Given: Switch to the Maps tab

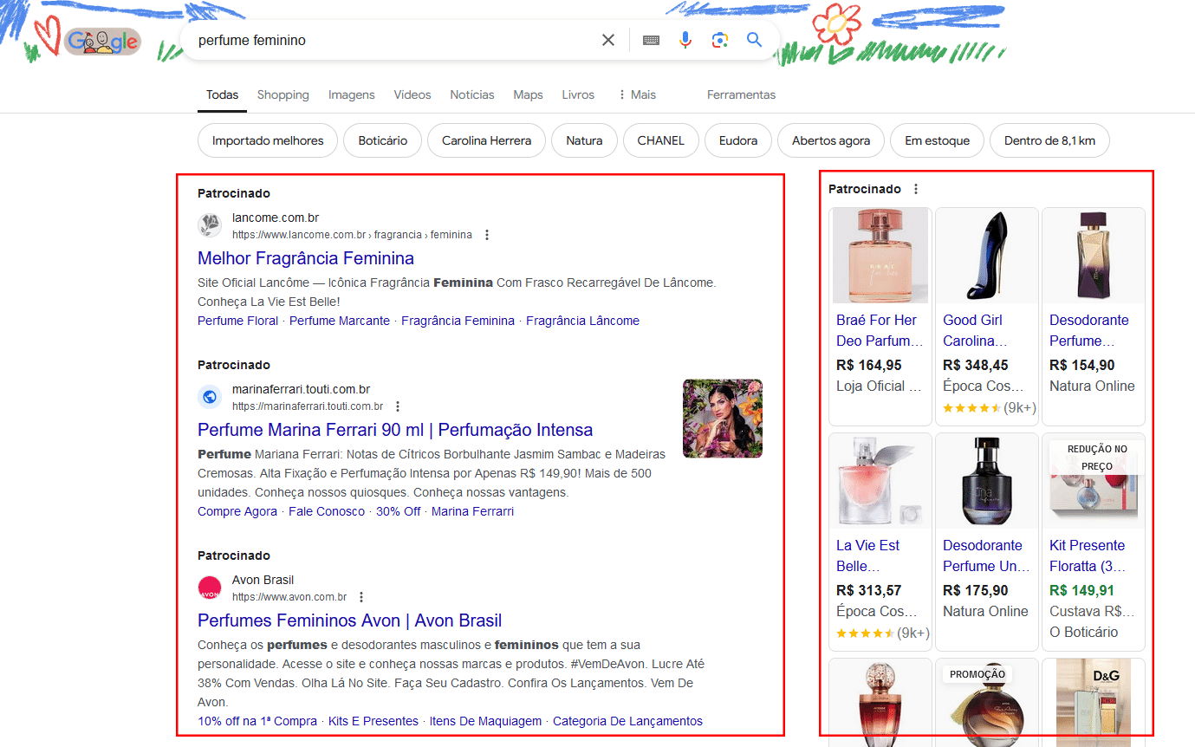Looking at the screenshot, I should pyautogui.click(x=528, y=94).
